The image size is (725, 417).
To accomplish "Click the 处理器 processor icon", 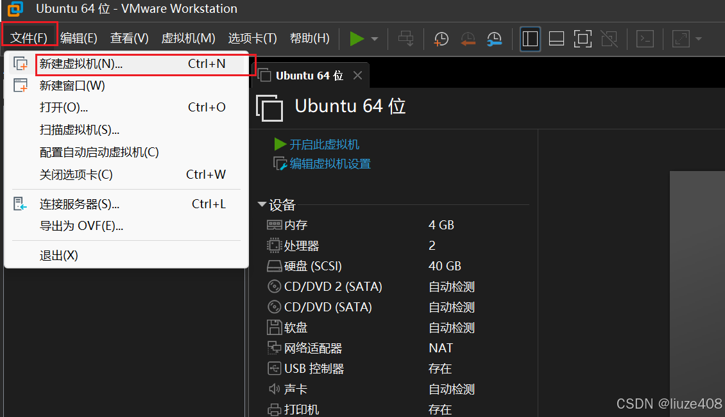I will pyautogui.click(x=274, y=245).
